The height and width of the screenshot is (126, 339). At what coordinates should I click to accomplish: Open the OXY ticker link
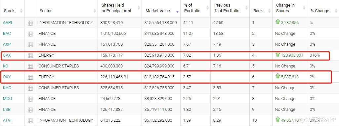pos(7,77)
